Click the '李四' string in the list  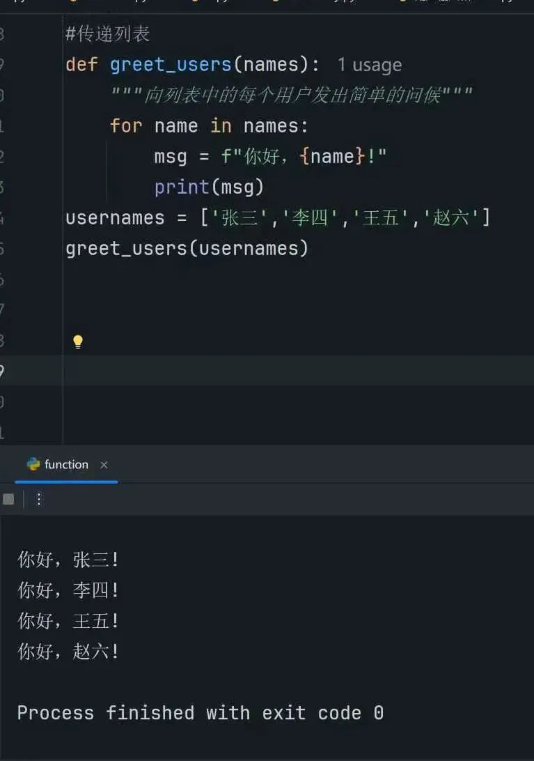pos(309,217)
